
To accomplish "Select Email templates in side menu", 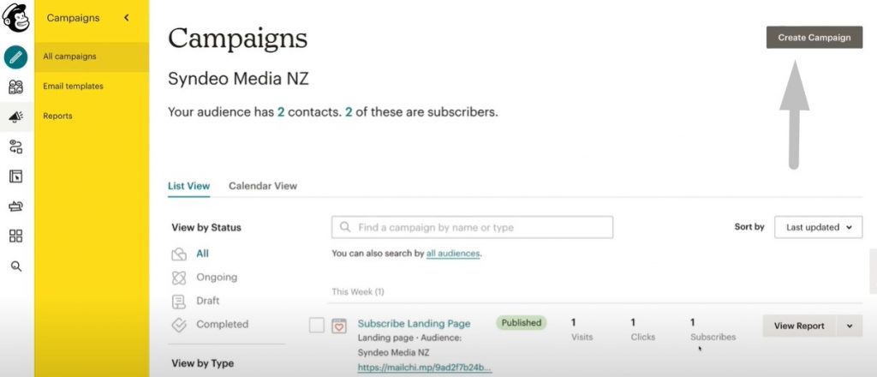I will pos(74,87).
